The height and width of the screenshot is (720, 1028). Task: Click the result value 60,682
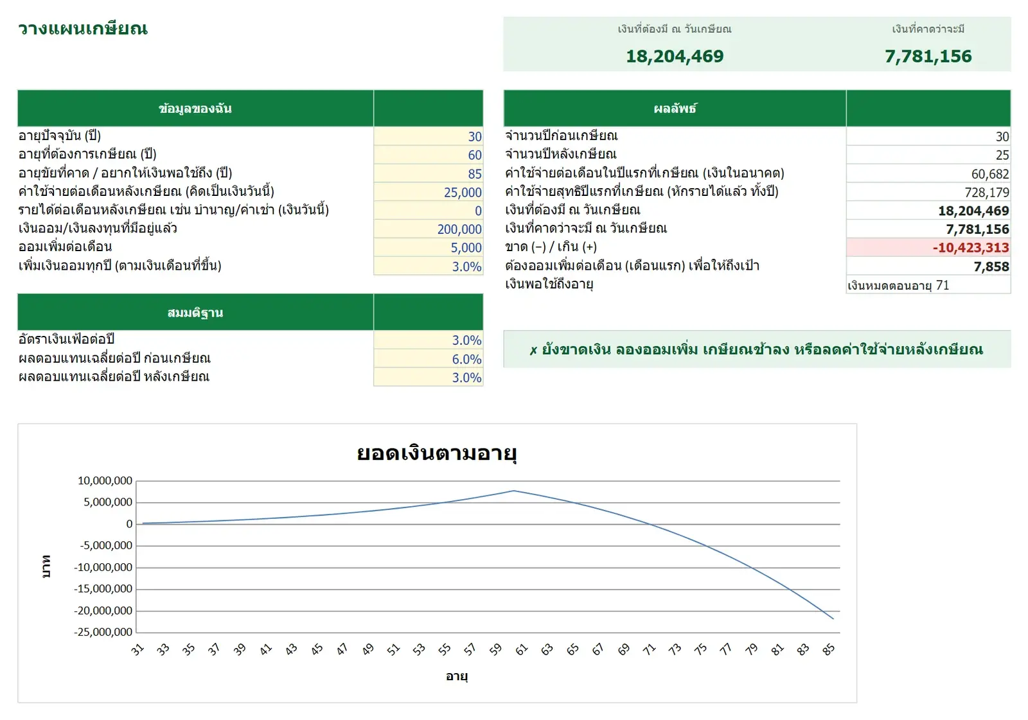928,173
